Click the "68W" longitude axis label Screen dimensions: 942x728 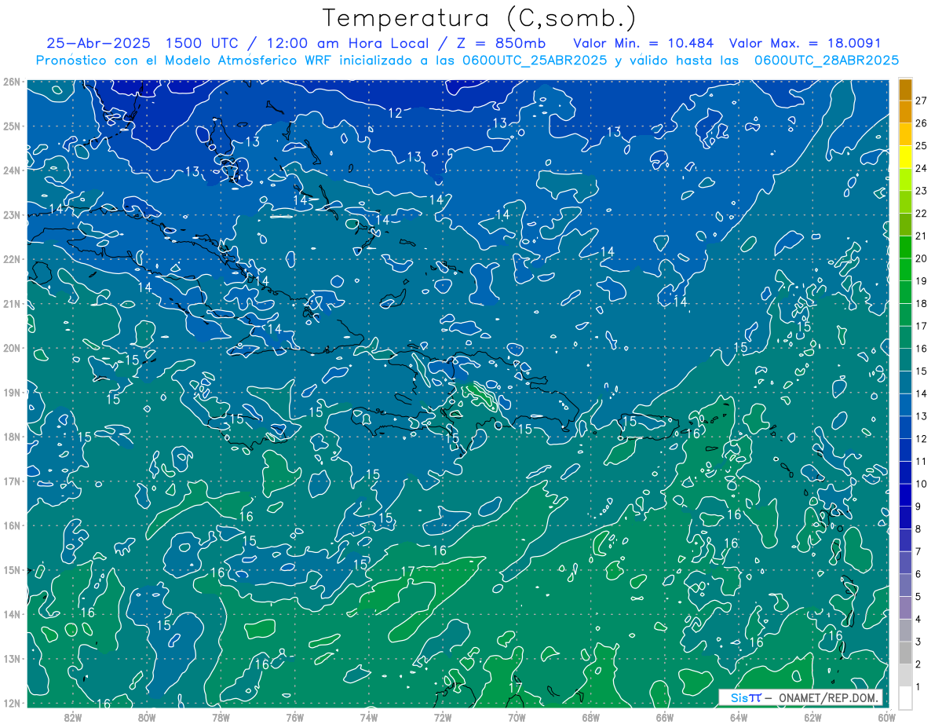(590, 717)
